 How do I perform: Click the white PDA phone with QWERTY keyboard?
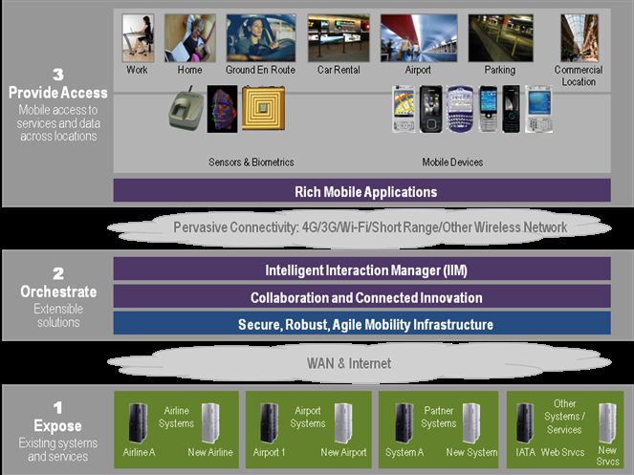538,109
